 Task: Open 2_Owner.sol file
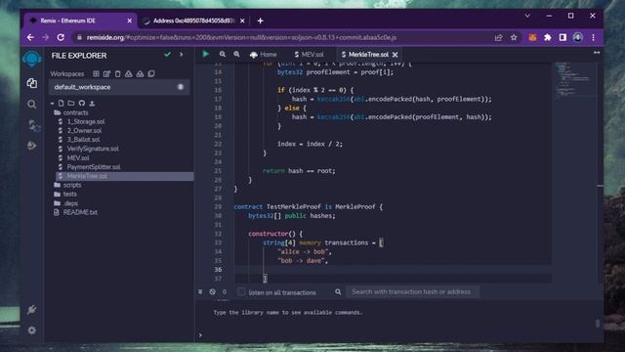[x=84, y=130]
